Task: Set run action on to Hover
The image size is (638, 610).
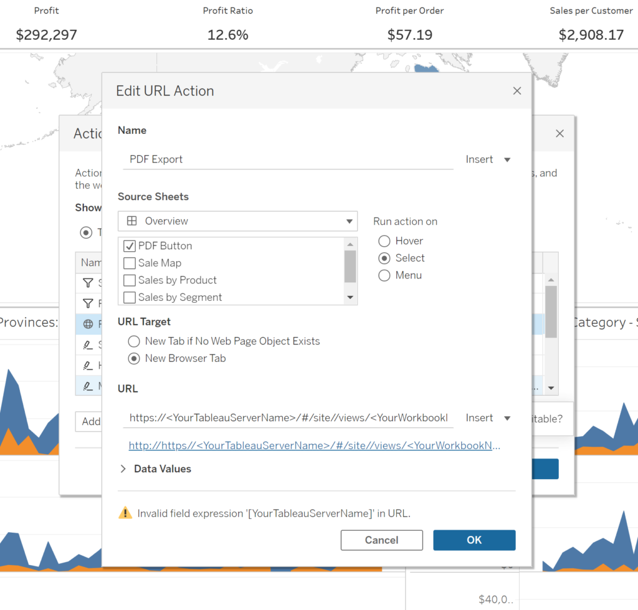Action: [384, 241]
